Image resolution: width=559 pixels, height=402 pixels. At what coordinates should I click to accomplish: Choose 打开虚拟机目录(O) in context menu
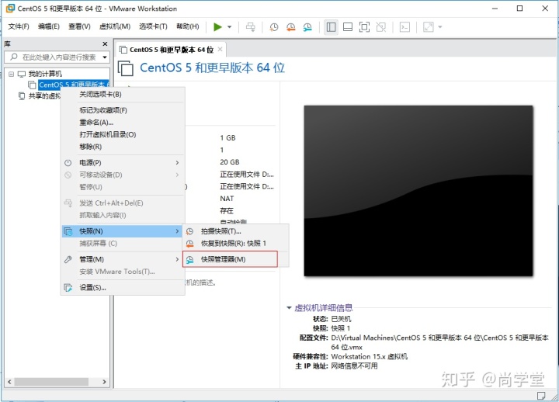(123, 134)
